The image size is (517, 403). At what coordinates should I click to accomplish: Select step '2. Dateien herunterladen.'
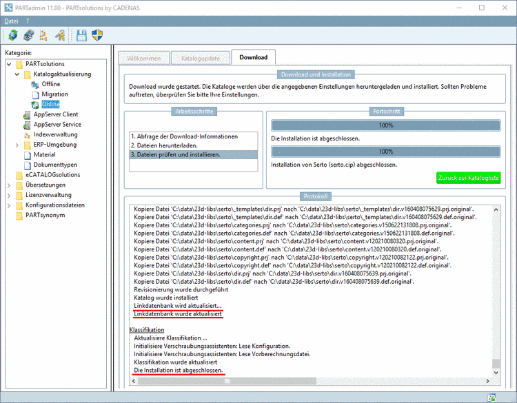[193, 145]
